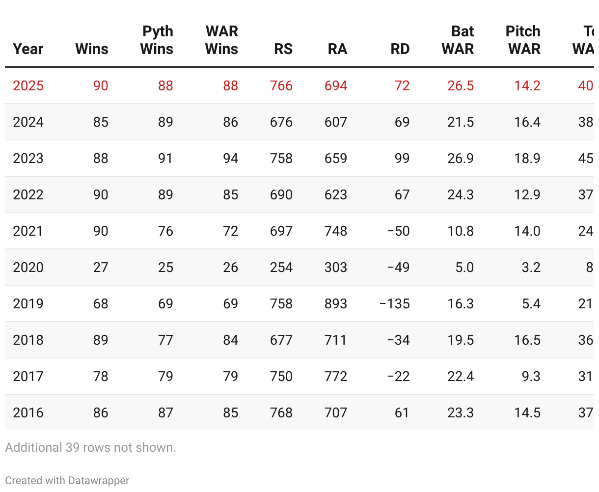Select the Bat WAR column header
Viewport: 599px width, 492px height.
coord(458,40)
